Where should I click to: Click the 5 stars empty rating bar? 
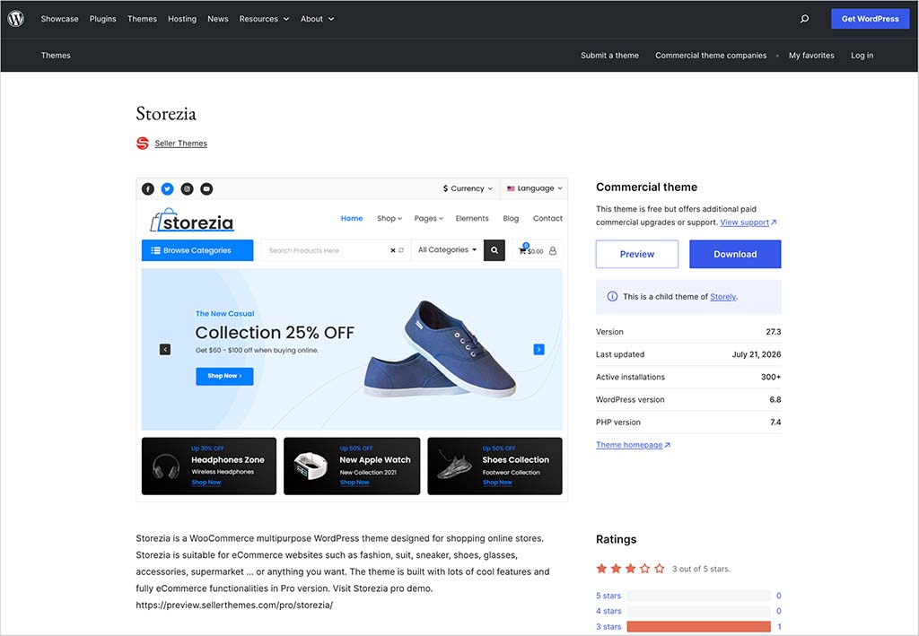[698, 596]
